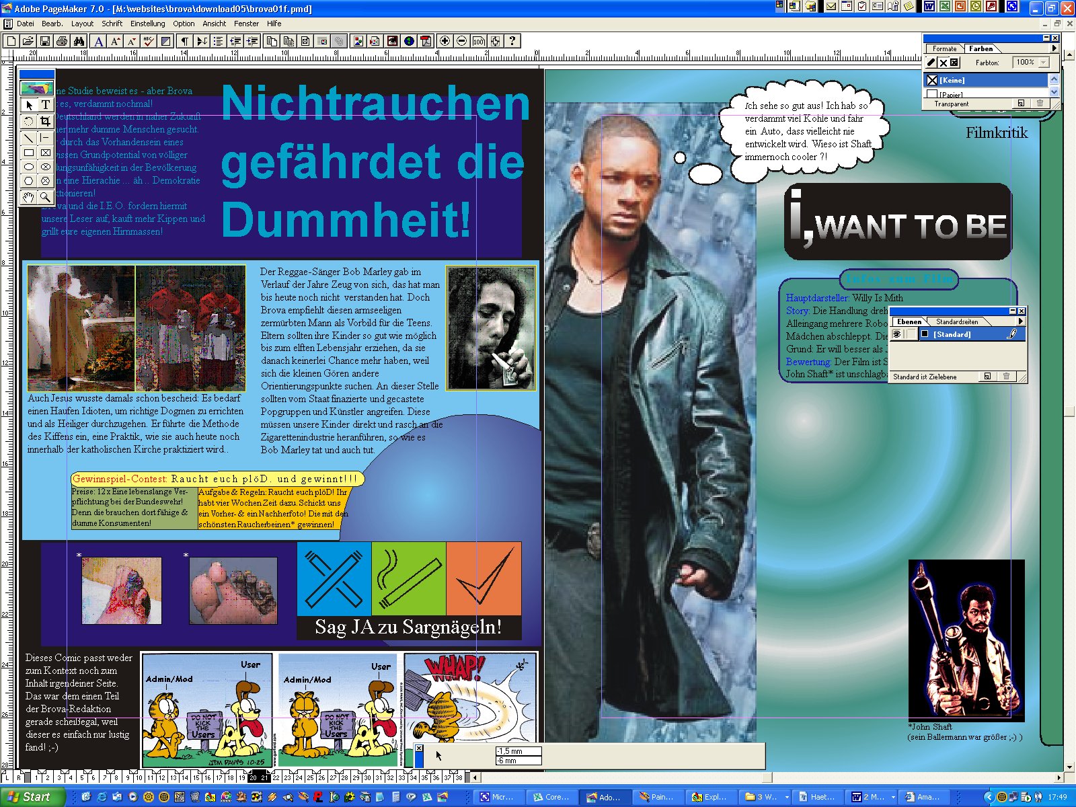Click the Find binoculars icon
1076x807 pixels.
[79, 41]
